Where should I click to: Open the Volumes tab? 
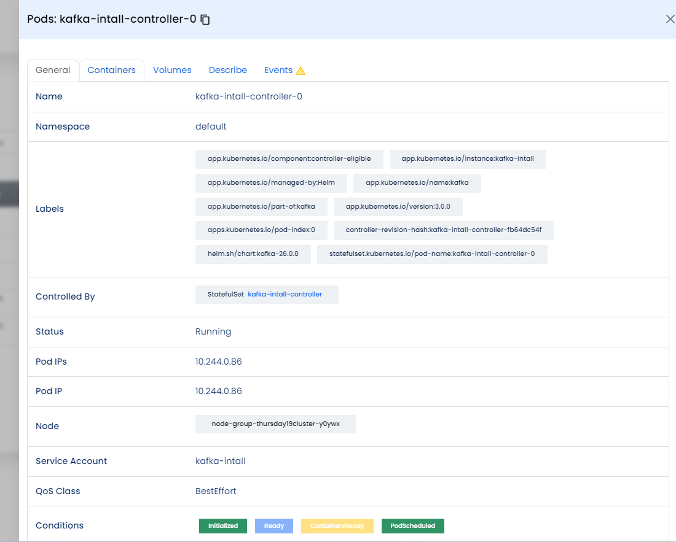click(172, 70)
